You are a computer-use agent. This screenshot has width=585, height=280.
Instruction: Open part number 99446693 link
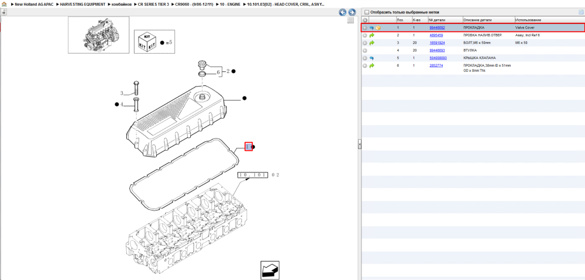[x=437, y=50]
